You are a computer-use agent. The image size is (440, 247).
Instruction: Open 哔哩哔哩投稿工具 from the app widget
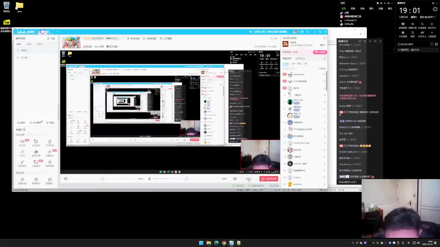[351, 16]
